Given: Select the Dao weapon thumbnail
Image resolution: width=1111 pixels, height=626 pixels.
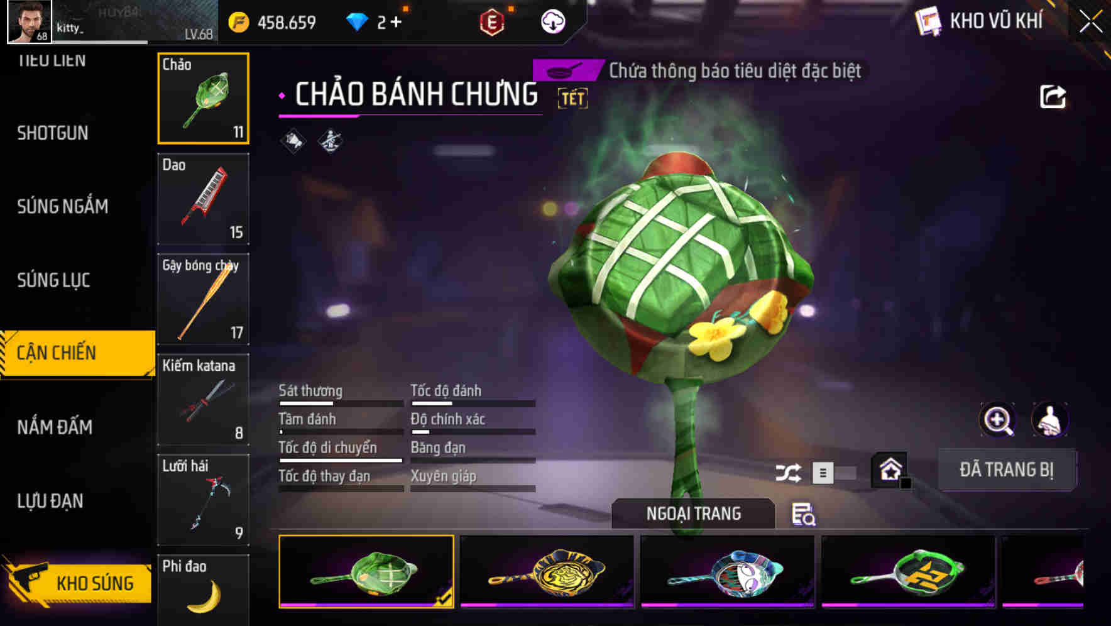Looking at the screenshot, I should 203,199.
